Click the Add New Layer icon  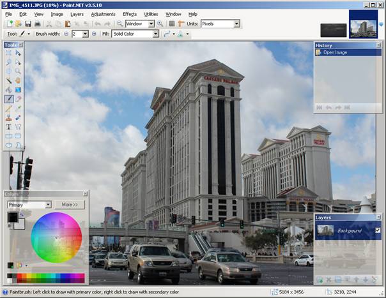coord(320,279)
